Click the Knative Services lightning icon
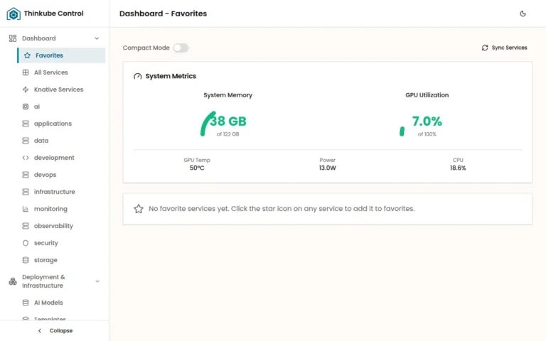Screen dimensions: 546x341 (26, 90)
